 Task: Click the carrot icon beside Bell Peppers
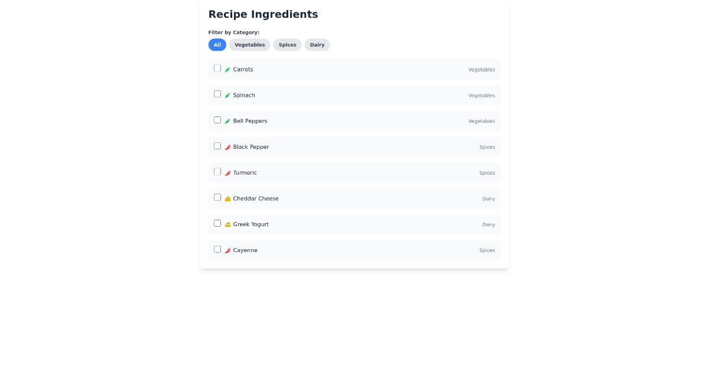(x=227, y=121)
